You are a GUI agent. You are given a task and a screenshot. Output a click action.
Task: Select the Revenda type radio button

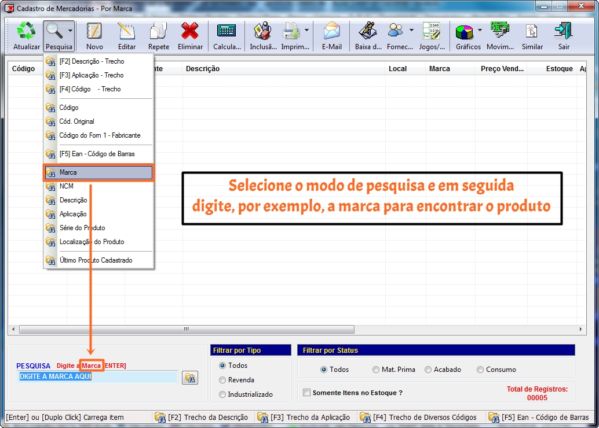click(x=222, y=380)
